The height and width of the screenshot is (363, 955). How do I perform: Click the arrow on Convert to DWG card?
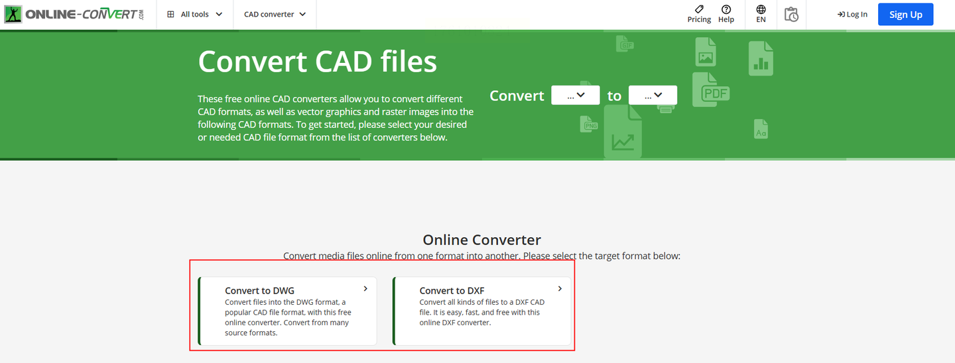365,289
